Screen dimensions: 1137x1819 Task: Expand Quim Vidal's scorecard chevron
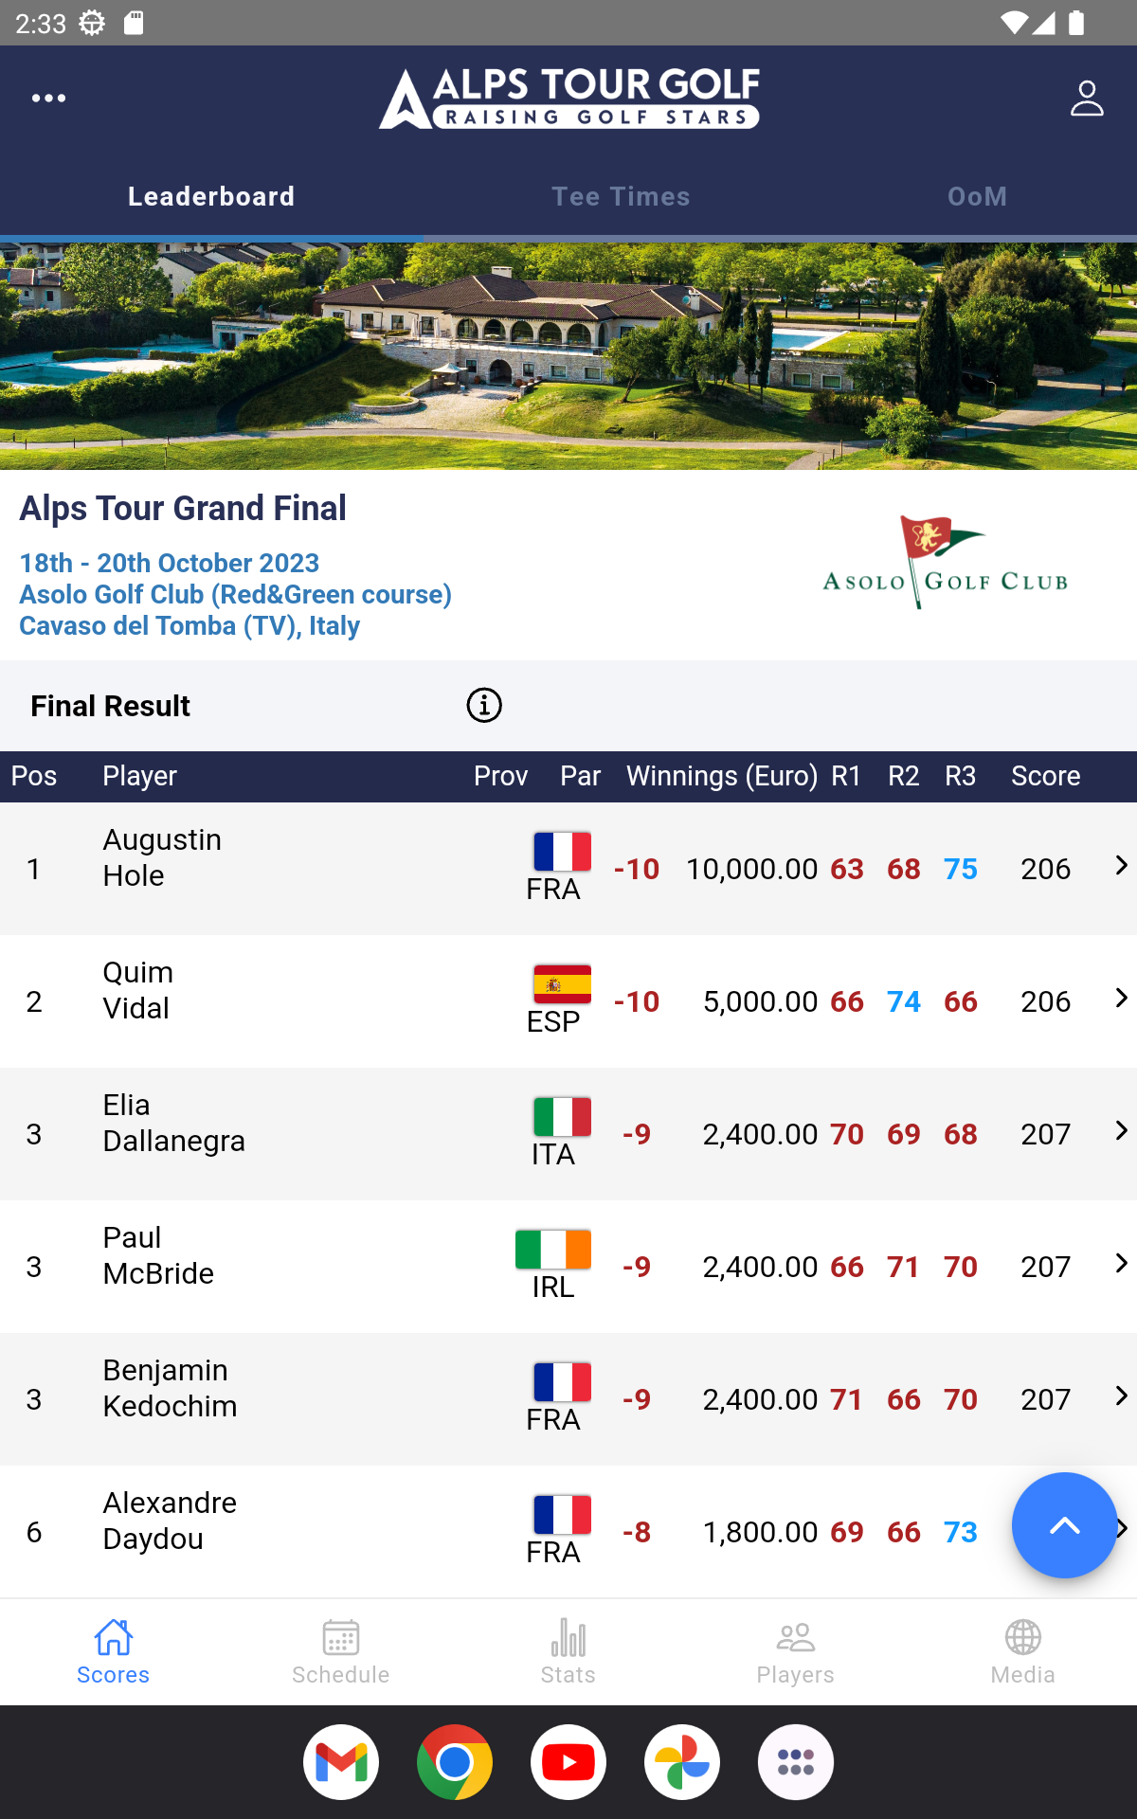[1121, 998]
